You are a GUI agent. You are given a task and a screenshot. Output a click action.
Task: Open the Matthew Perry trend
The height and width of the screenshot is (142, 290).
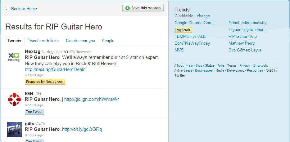click(241, 43)
